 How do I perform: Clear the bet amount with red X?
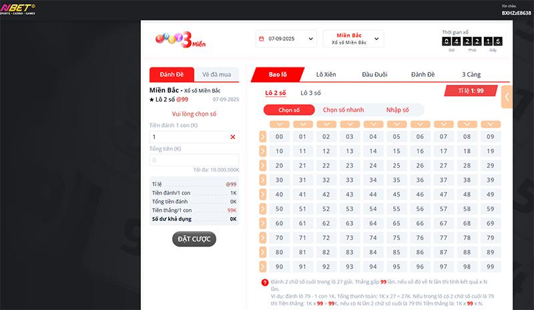click(232, 137)
